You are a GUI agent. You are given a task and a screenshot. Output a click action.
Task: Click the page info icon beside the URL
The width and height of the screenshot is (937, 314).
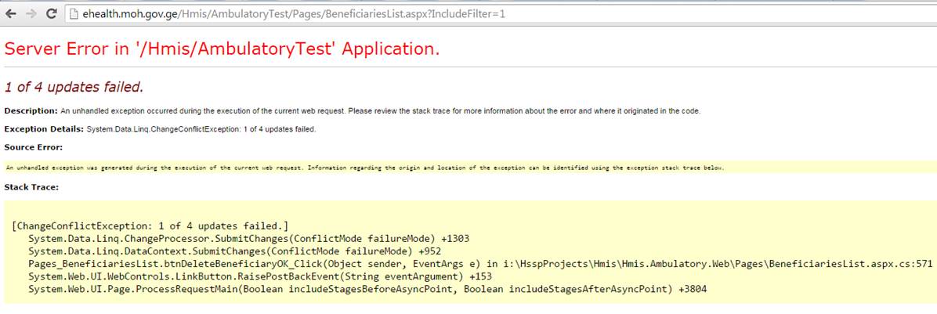tap(74, 14)
